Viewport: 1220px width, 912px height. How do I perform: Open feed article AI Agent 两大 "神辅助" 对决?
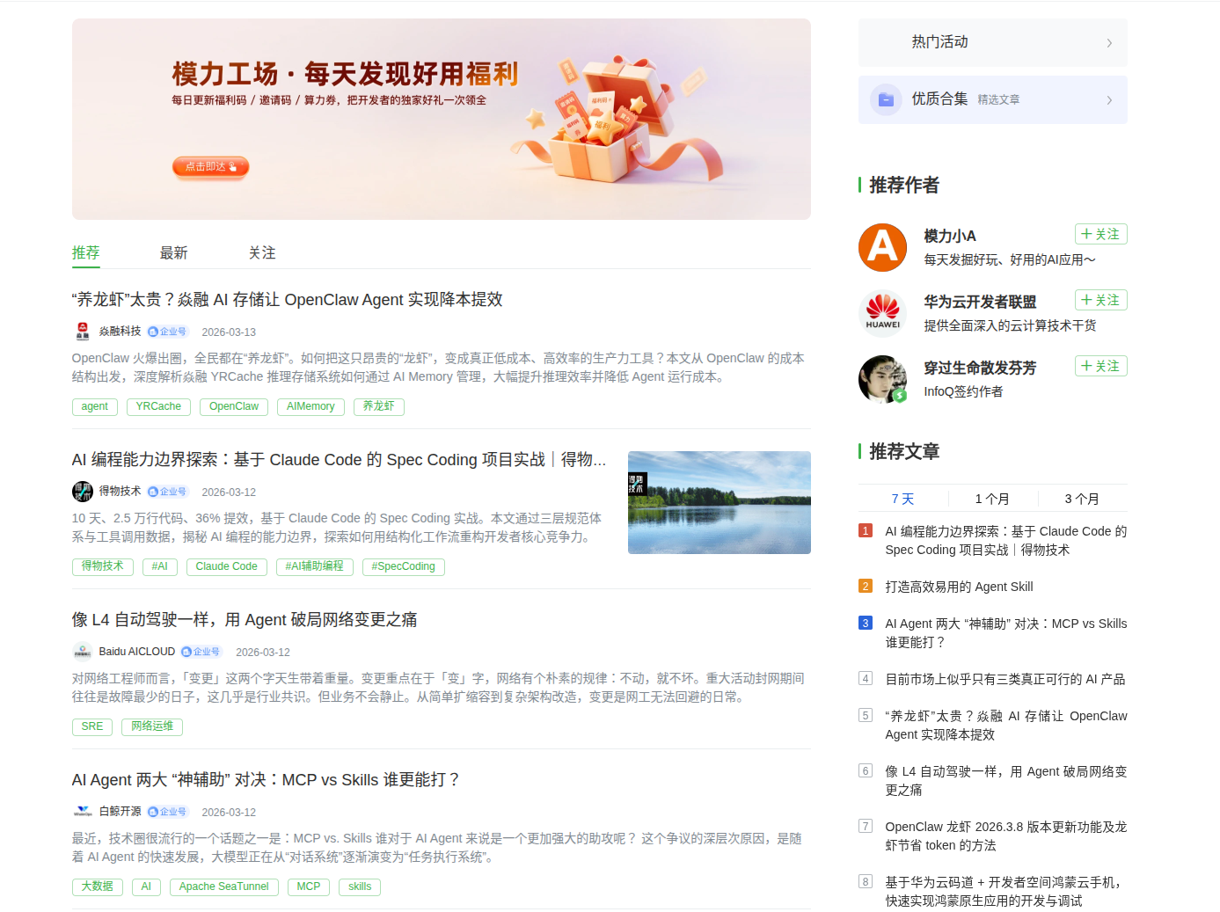266,780
